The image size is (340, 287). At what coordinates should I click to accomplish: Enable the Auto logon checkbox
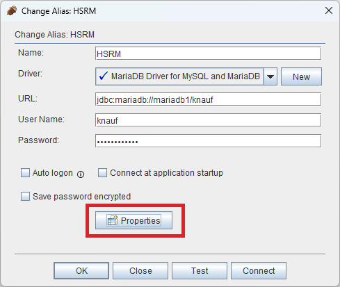pos(25,173)
